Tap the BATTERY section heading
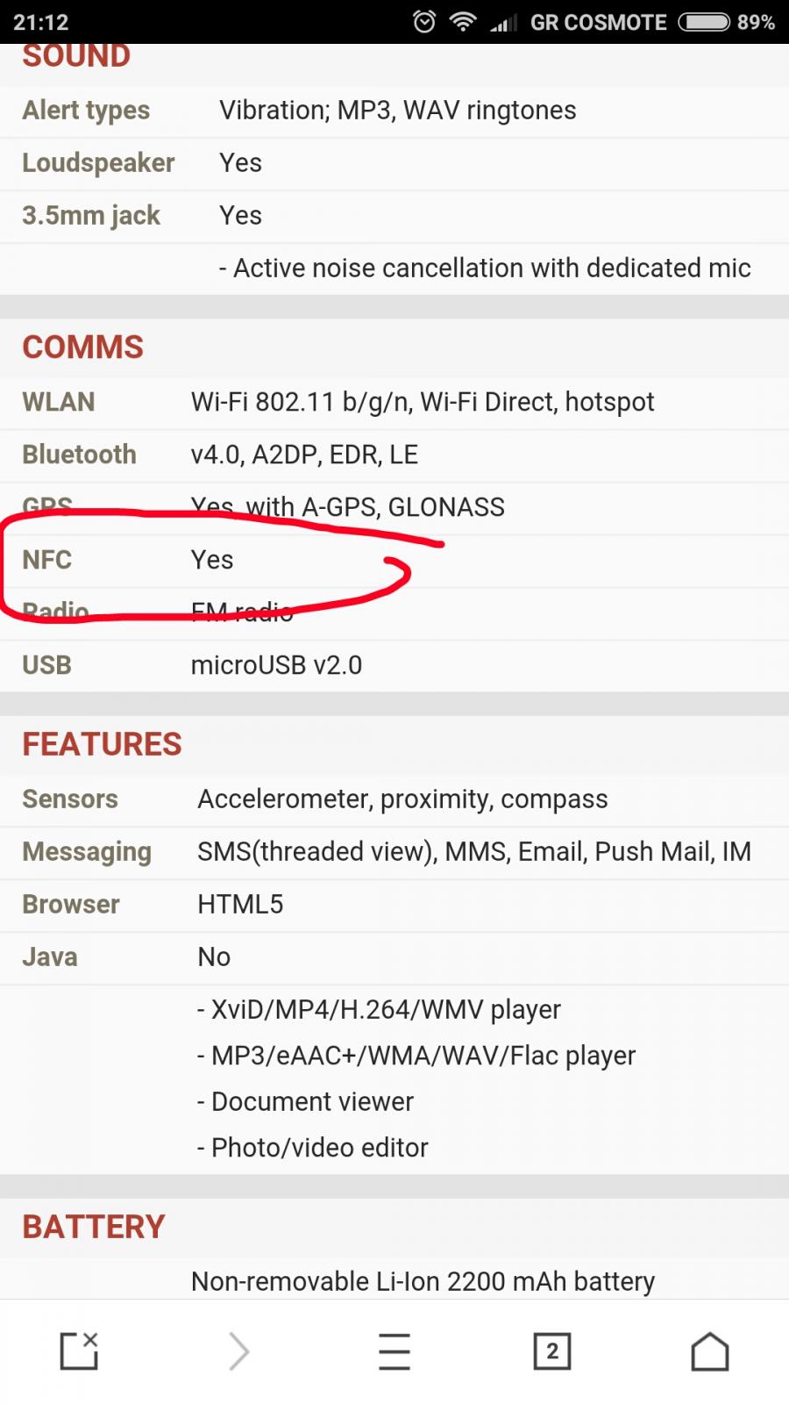 click(x=94, y=1227)
